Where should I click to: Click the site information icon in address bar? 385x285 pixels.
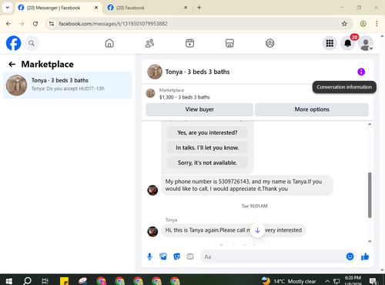coord(52,24)
